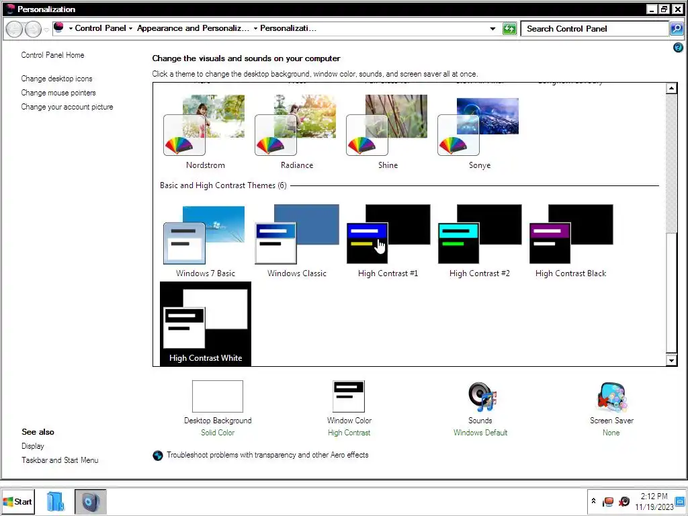
Task: Click the theme list scrollbar thumb
Action: (x=671, y=292)
